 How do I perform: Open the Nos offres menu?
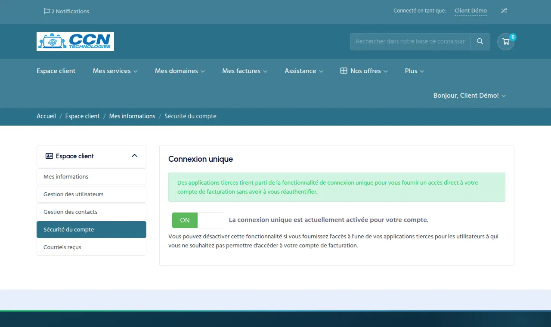click(364, 71)
